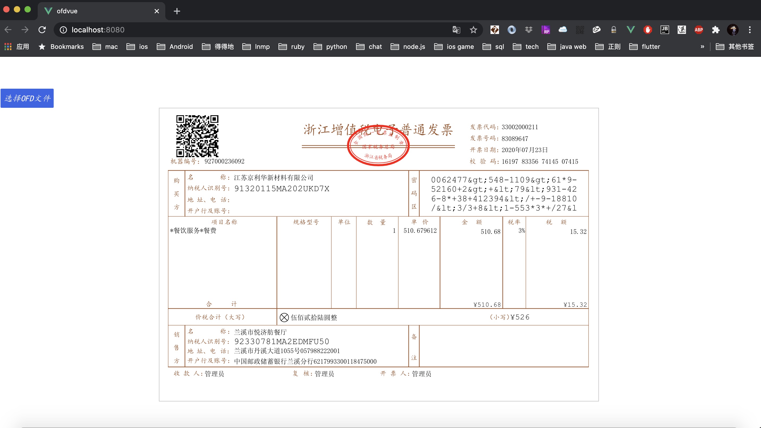Open the Axure RP extension
761x428 pixels.
coord(546,29)
